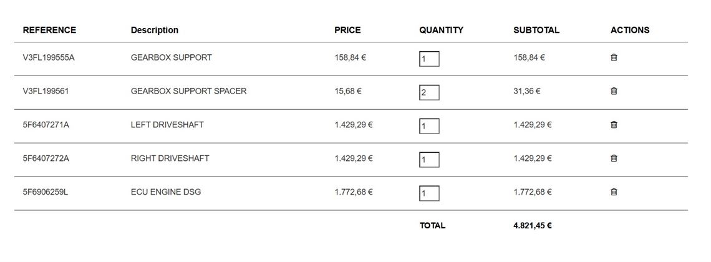Delete RIGHT DRIVESHAFT item via trash icon
The image size is (711, 262).
click(614, 158)
